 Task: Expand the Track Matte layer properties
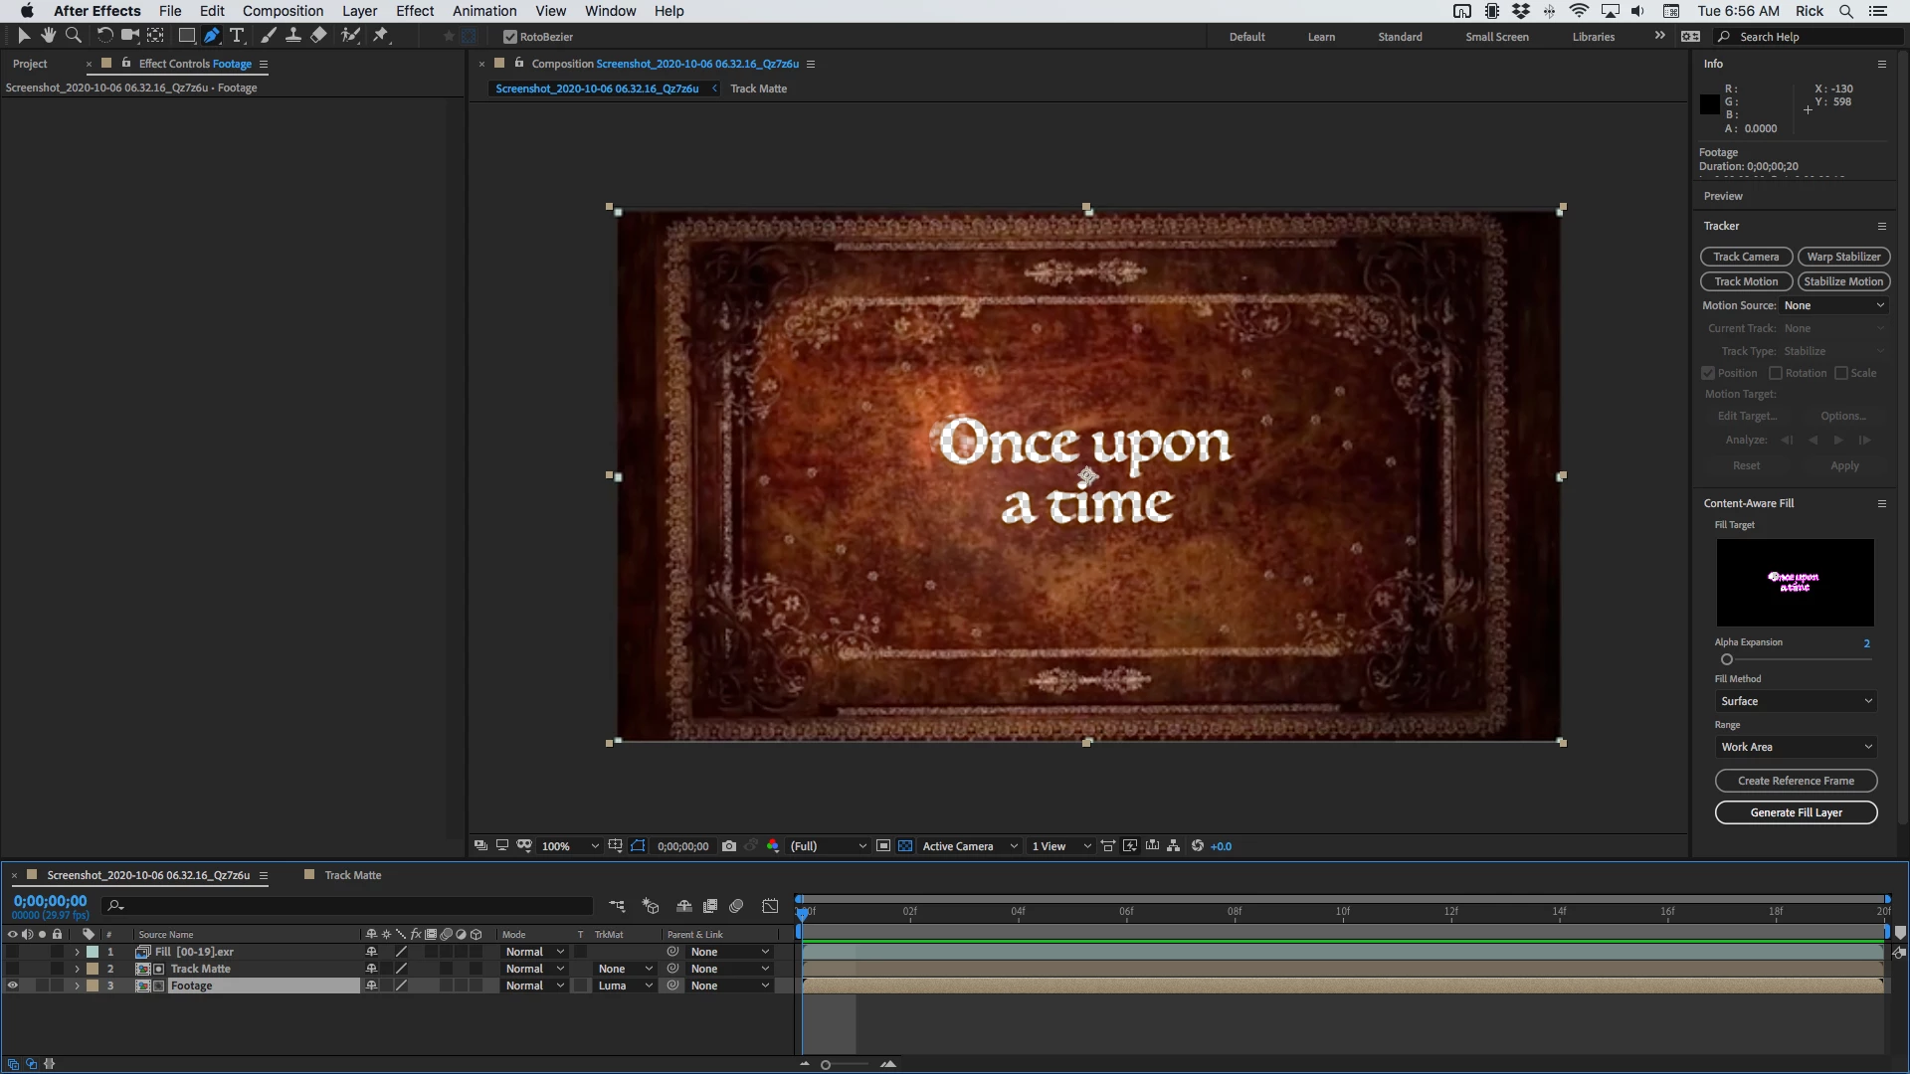[77, 969]
